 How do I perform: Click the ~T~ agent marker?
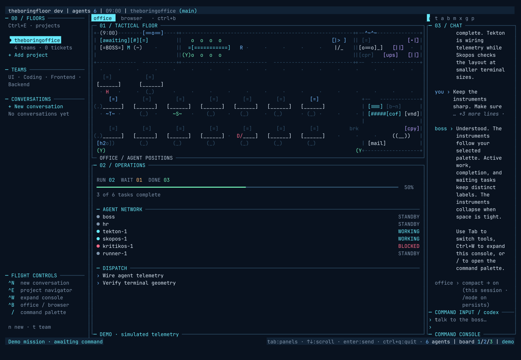pyautogui.click(x=110, y=114)
